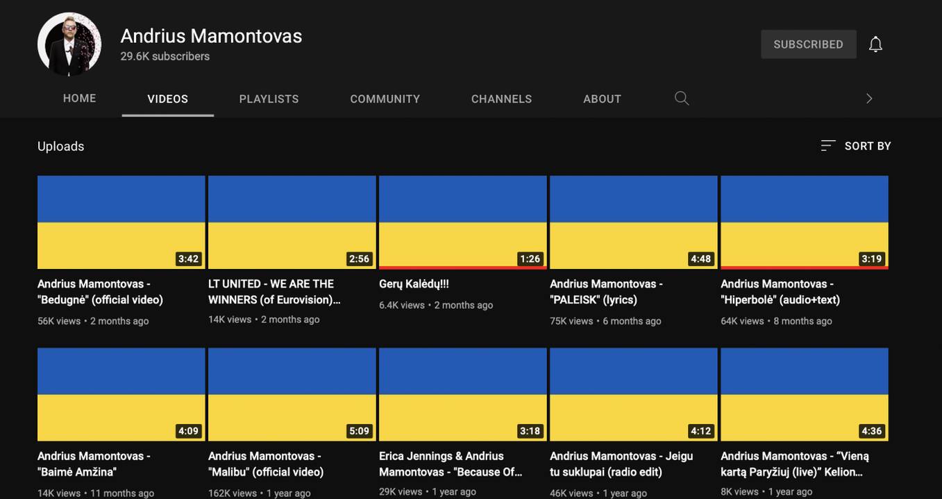Open the "Baimė Amžina" video title
Screen dimensions: 942x499
(x=94, y=464)
